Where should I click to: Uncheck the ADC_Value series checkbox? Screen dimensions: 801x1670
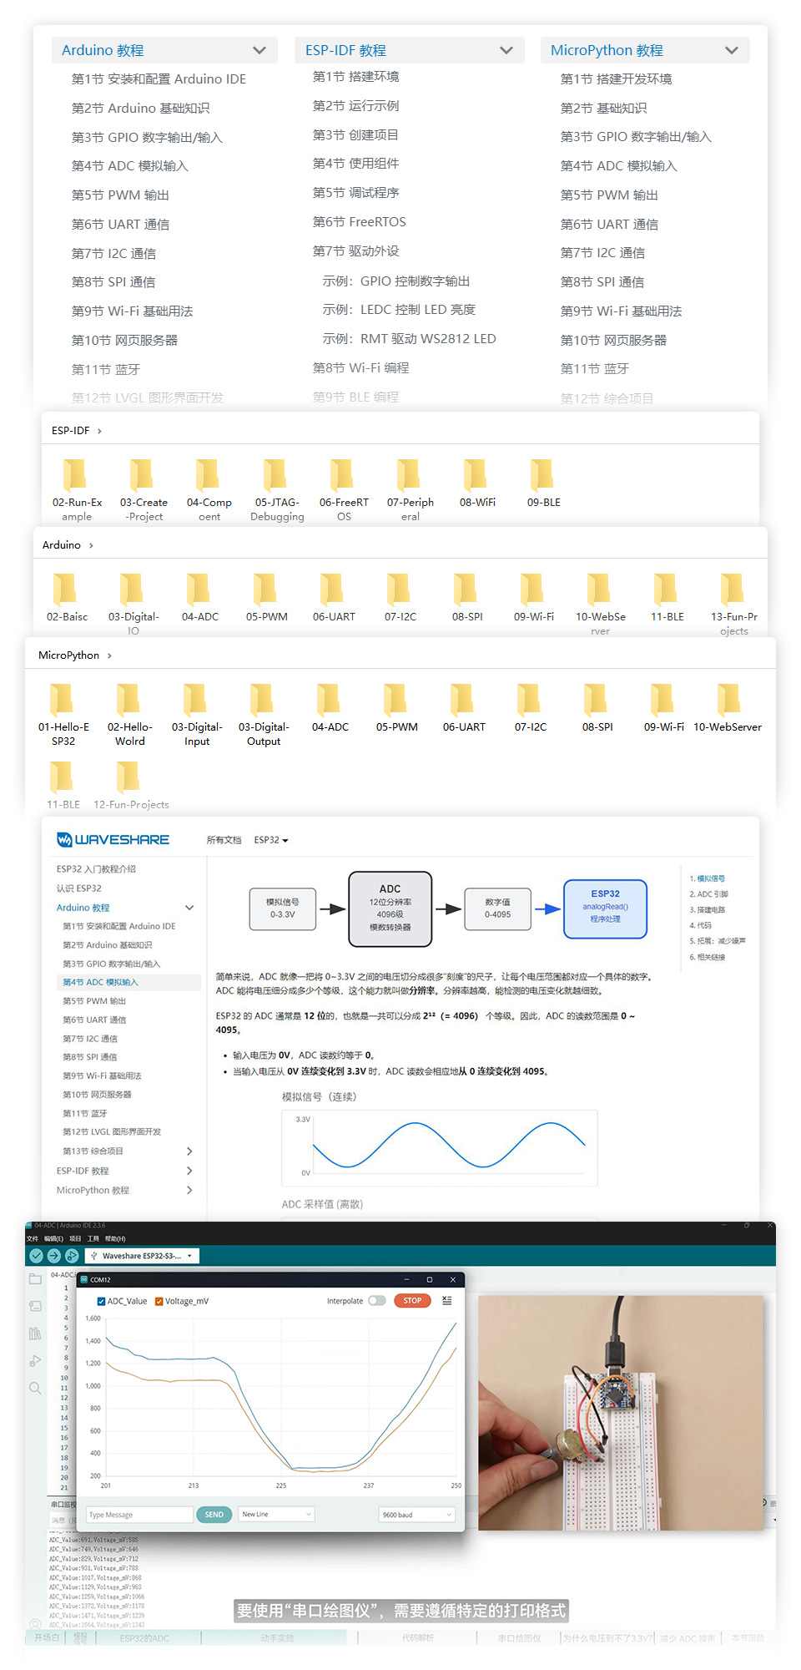[x=101, y=1301]
